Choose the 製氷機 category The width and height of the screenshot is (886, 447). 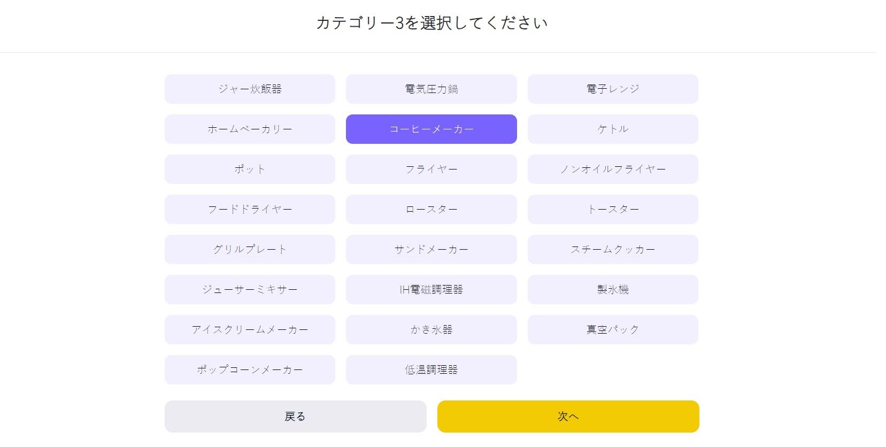point(613,289)
